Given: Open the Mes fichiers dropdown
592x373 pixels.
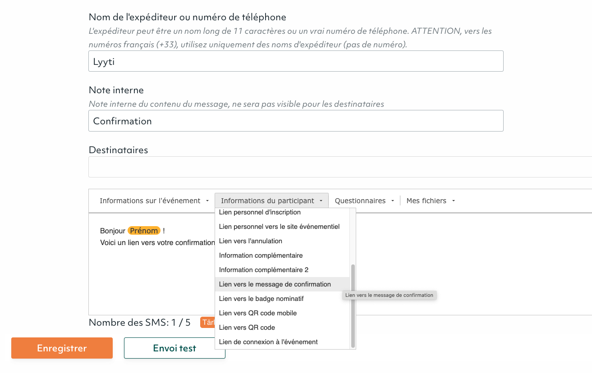Looking at the screenshot, I should pos(431,201).
